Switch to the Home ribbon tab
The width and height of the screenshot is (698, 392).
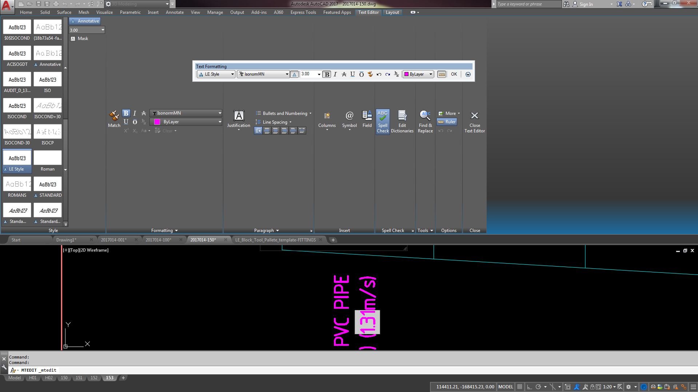(x=26, y=12)
